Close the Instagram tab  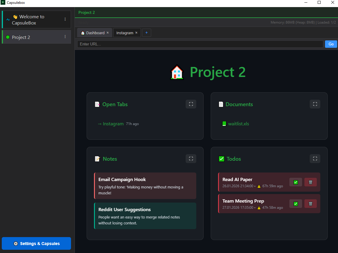tap(136, 33)
